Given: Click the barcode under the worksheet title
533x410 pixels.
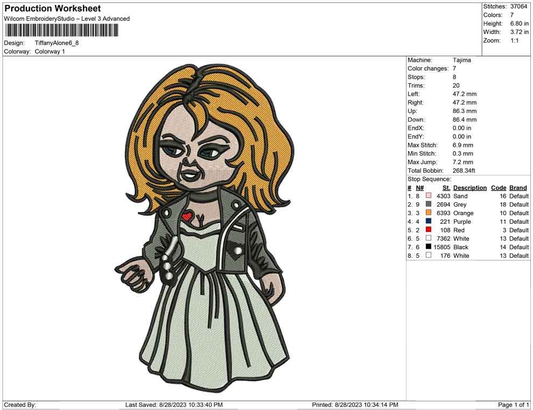Looking at the screenshot, I should click(61, 30).
